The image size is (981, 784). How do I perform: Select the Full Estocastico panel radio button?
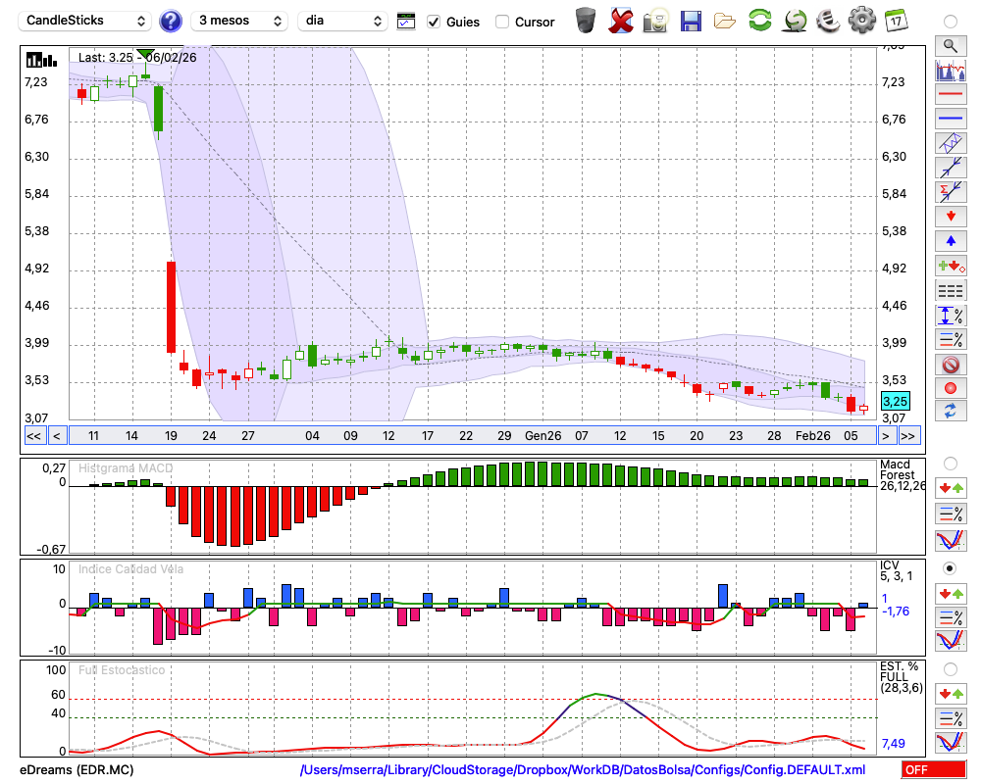950,669
